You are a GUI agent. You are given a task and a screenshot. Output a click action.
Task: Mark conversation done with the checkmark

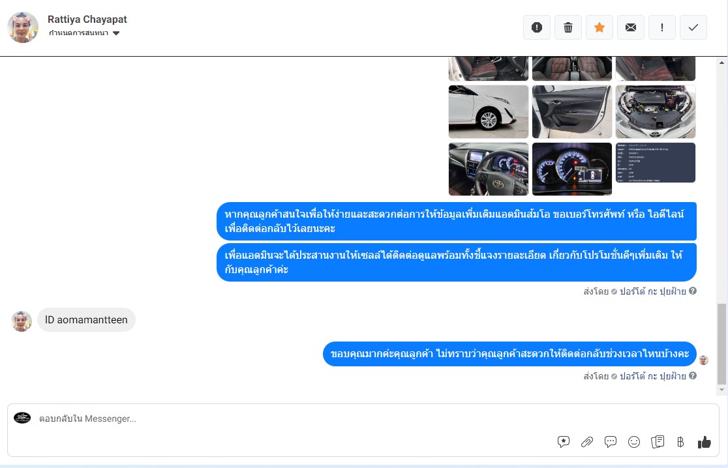(x=693, y=27)
